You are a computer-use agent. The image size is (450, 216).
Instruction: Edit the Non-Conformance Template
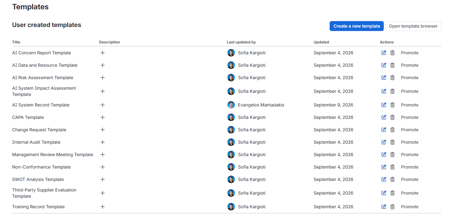(x=384, y=167)
